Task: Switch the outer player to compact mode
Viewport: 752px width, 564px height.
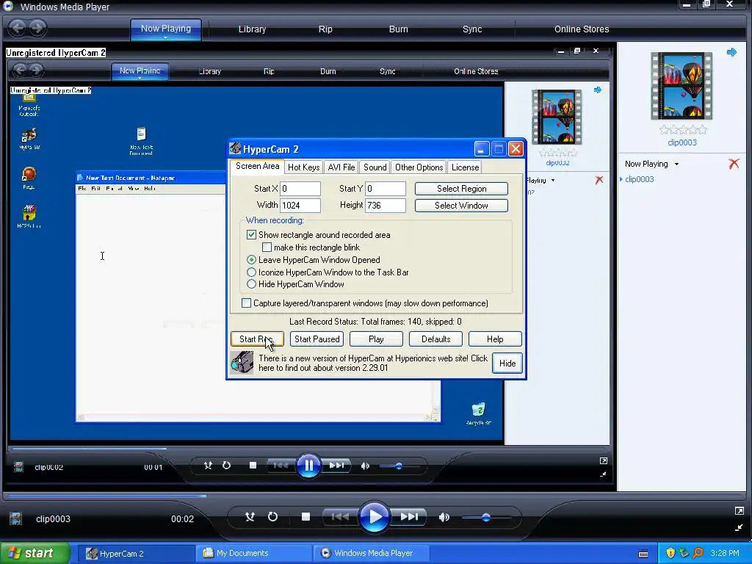Action: coord(739,527)
